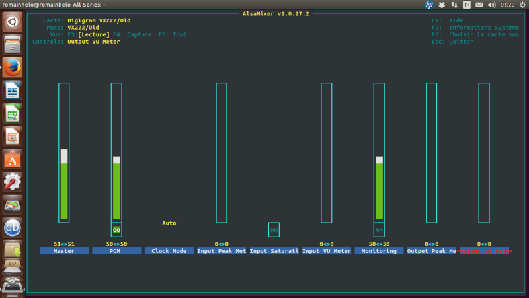Screen dimensions: 529x298
Task: Open the Fr keyboard layout indicator
Action: tap(467, 5)
